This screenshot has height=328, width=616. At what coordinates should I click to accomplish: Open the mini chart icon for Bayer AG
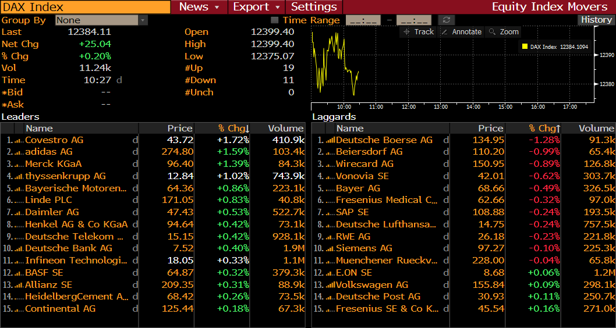click(x=330, y=189)
